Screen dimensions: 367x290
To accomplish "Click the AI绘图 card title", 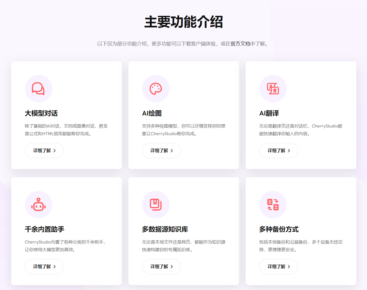I will pos(152,113).
